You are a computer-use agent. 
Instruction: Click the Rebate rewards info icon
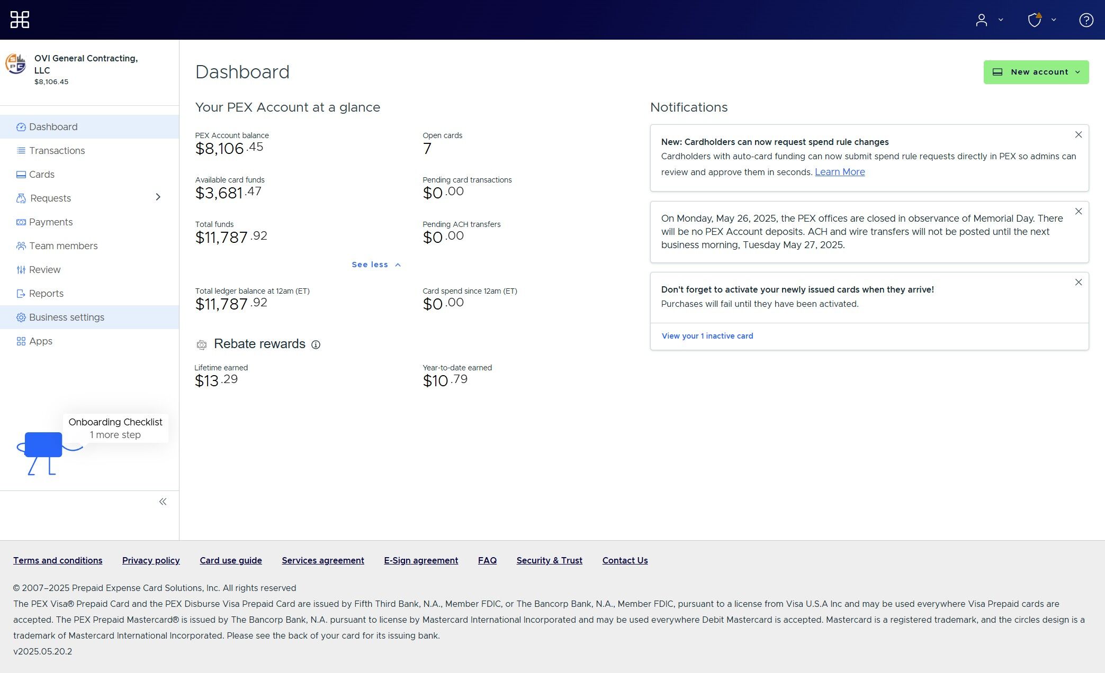[x=316, y=344]
